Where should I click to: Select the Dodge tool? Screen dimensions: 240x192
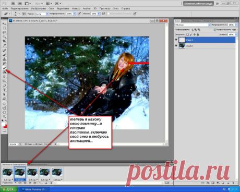click(x=4, y=81)
